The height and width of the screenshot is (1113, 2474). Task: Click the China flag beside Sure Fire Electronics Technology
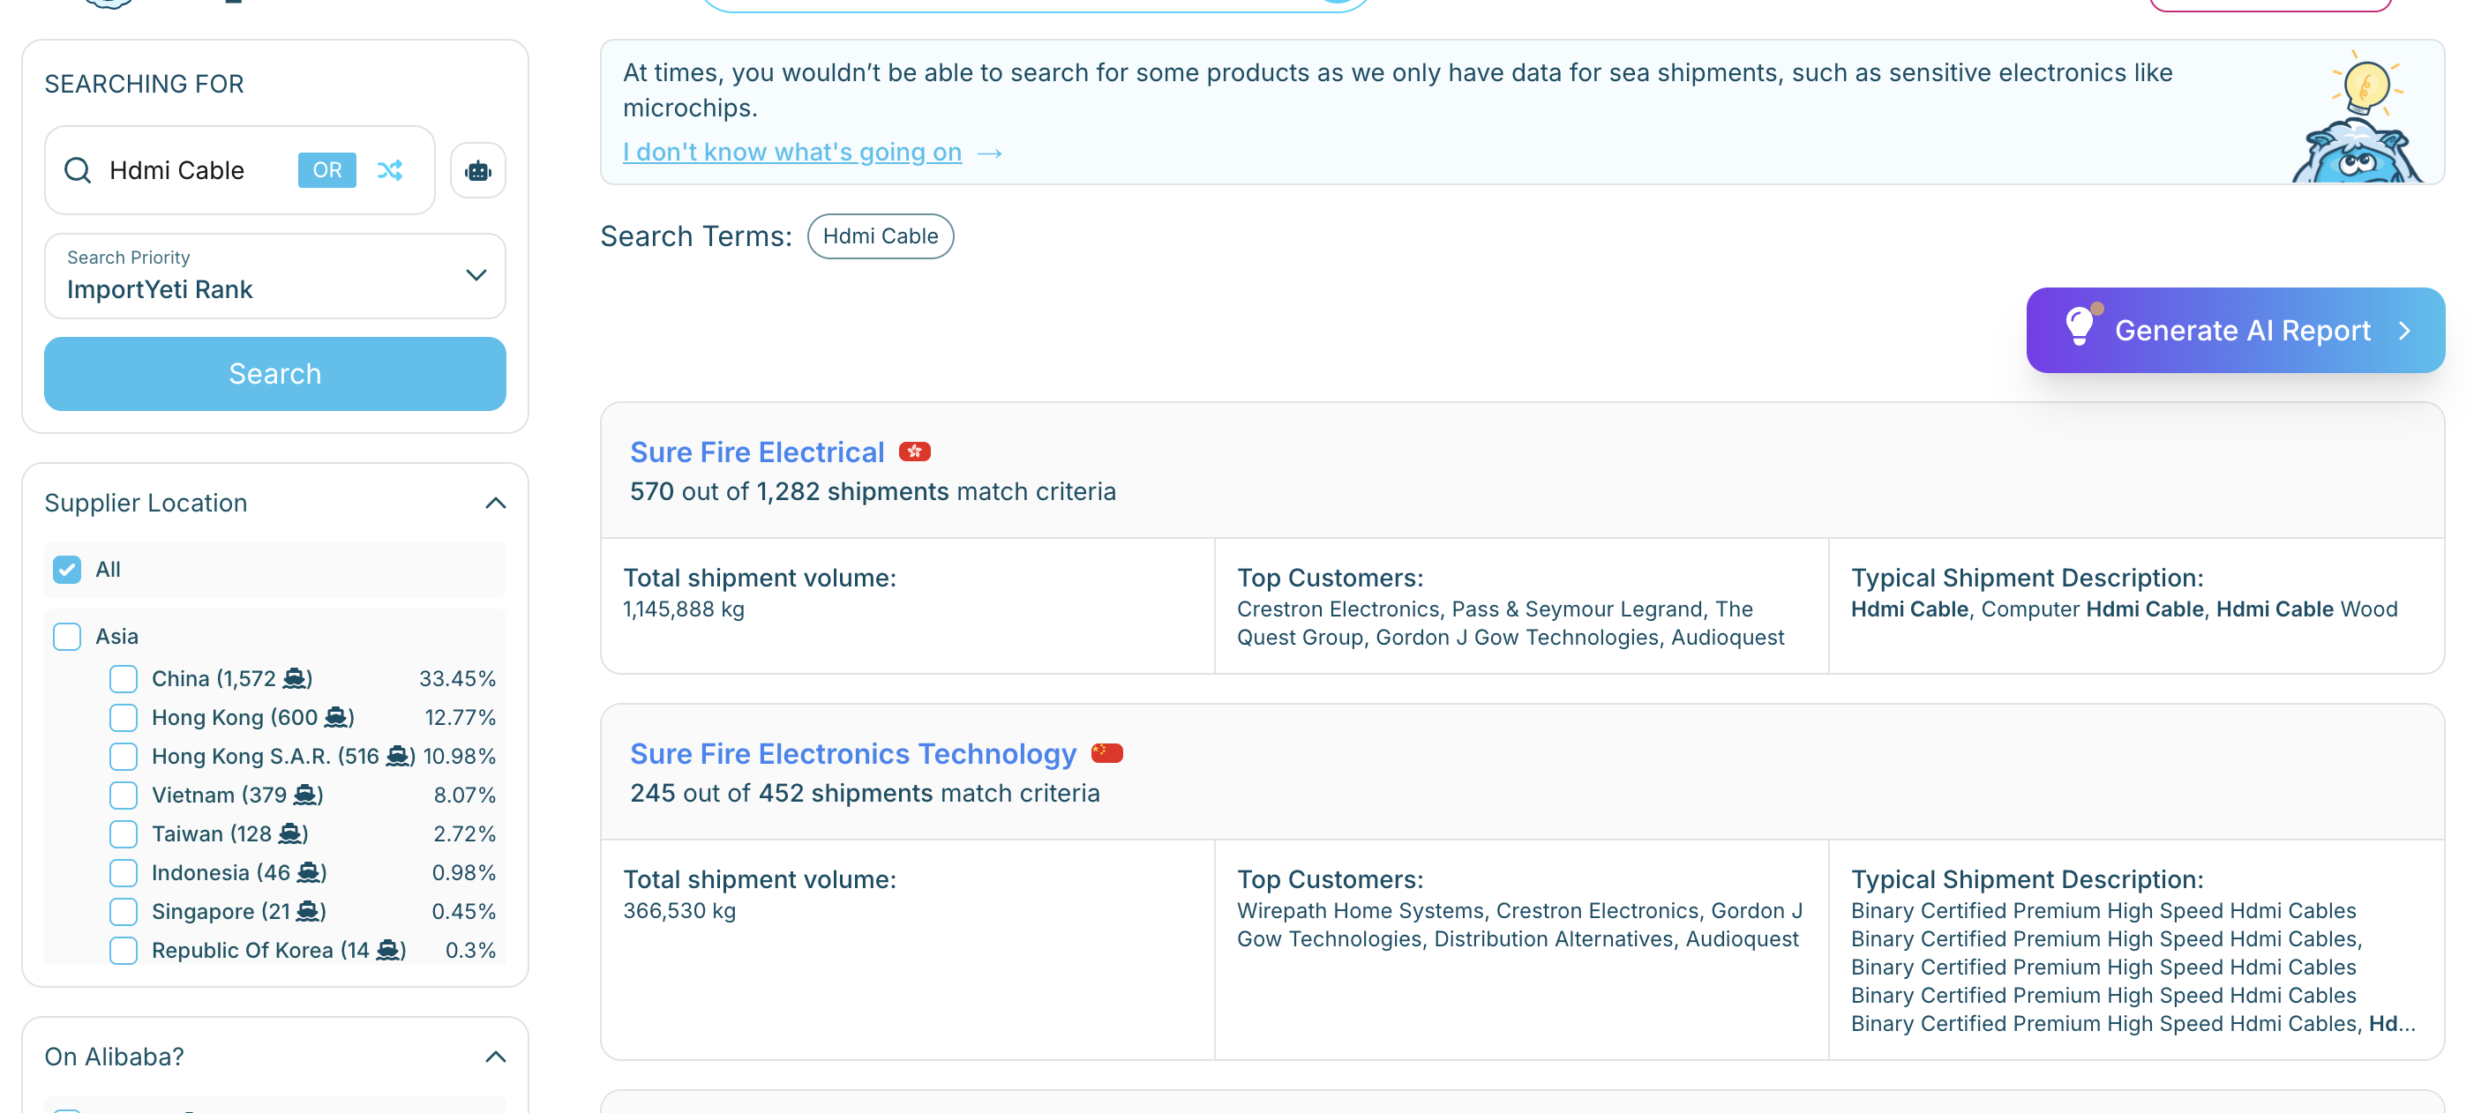1108,753
